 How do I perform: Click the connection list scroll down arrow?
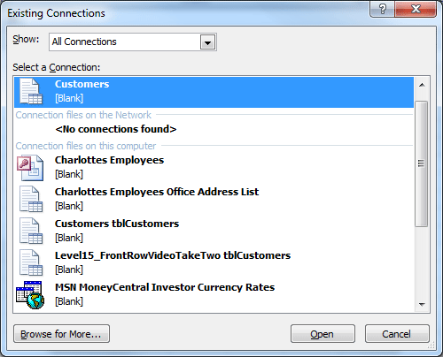[x=422, y=304]
